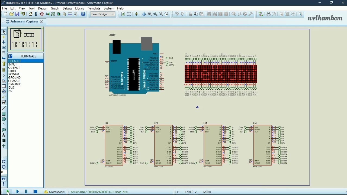Select the 2D Graphics Symbol 'S' tool
The width and height of the screenshot is (347, 195).
4,141
